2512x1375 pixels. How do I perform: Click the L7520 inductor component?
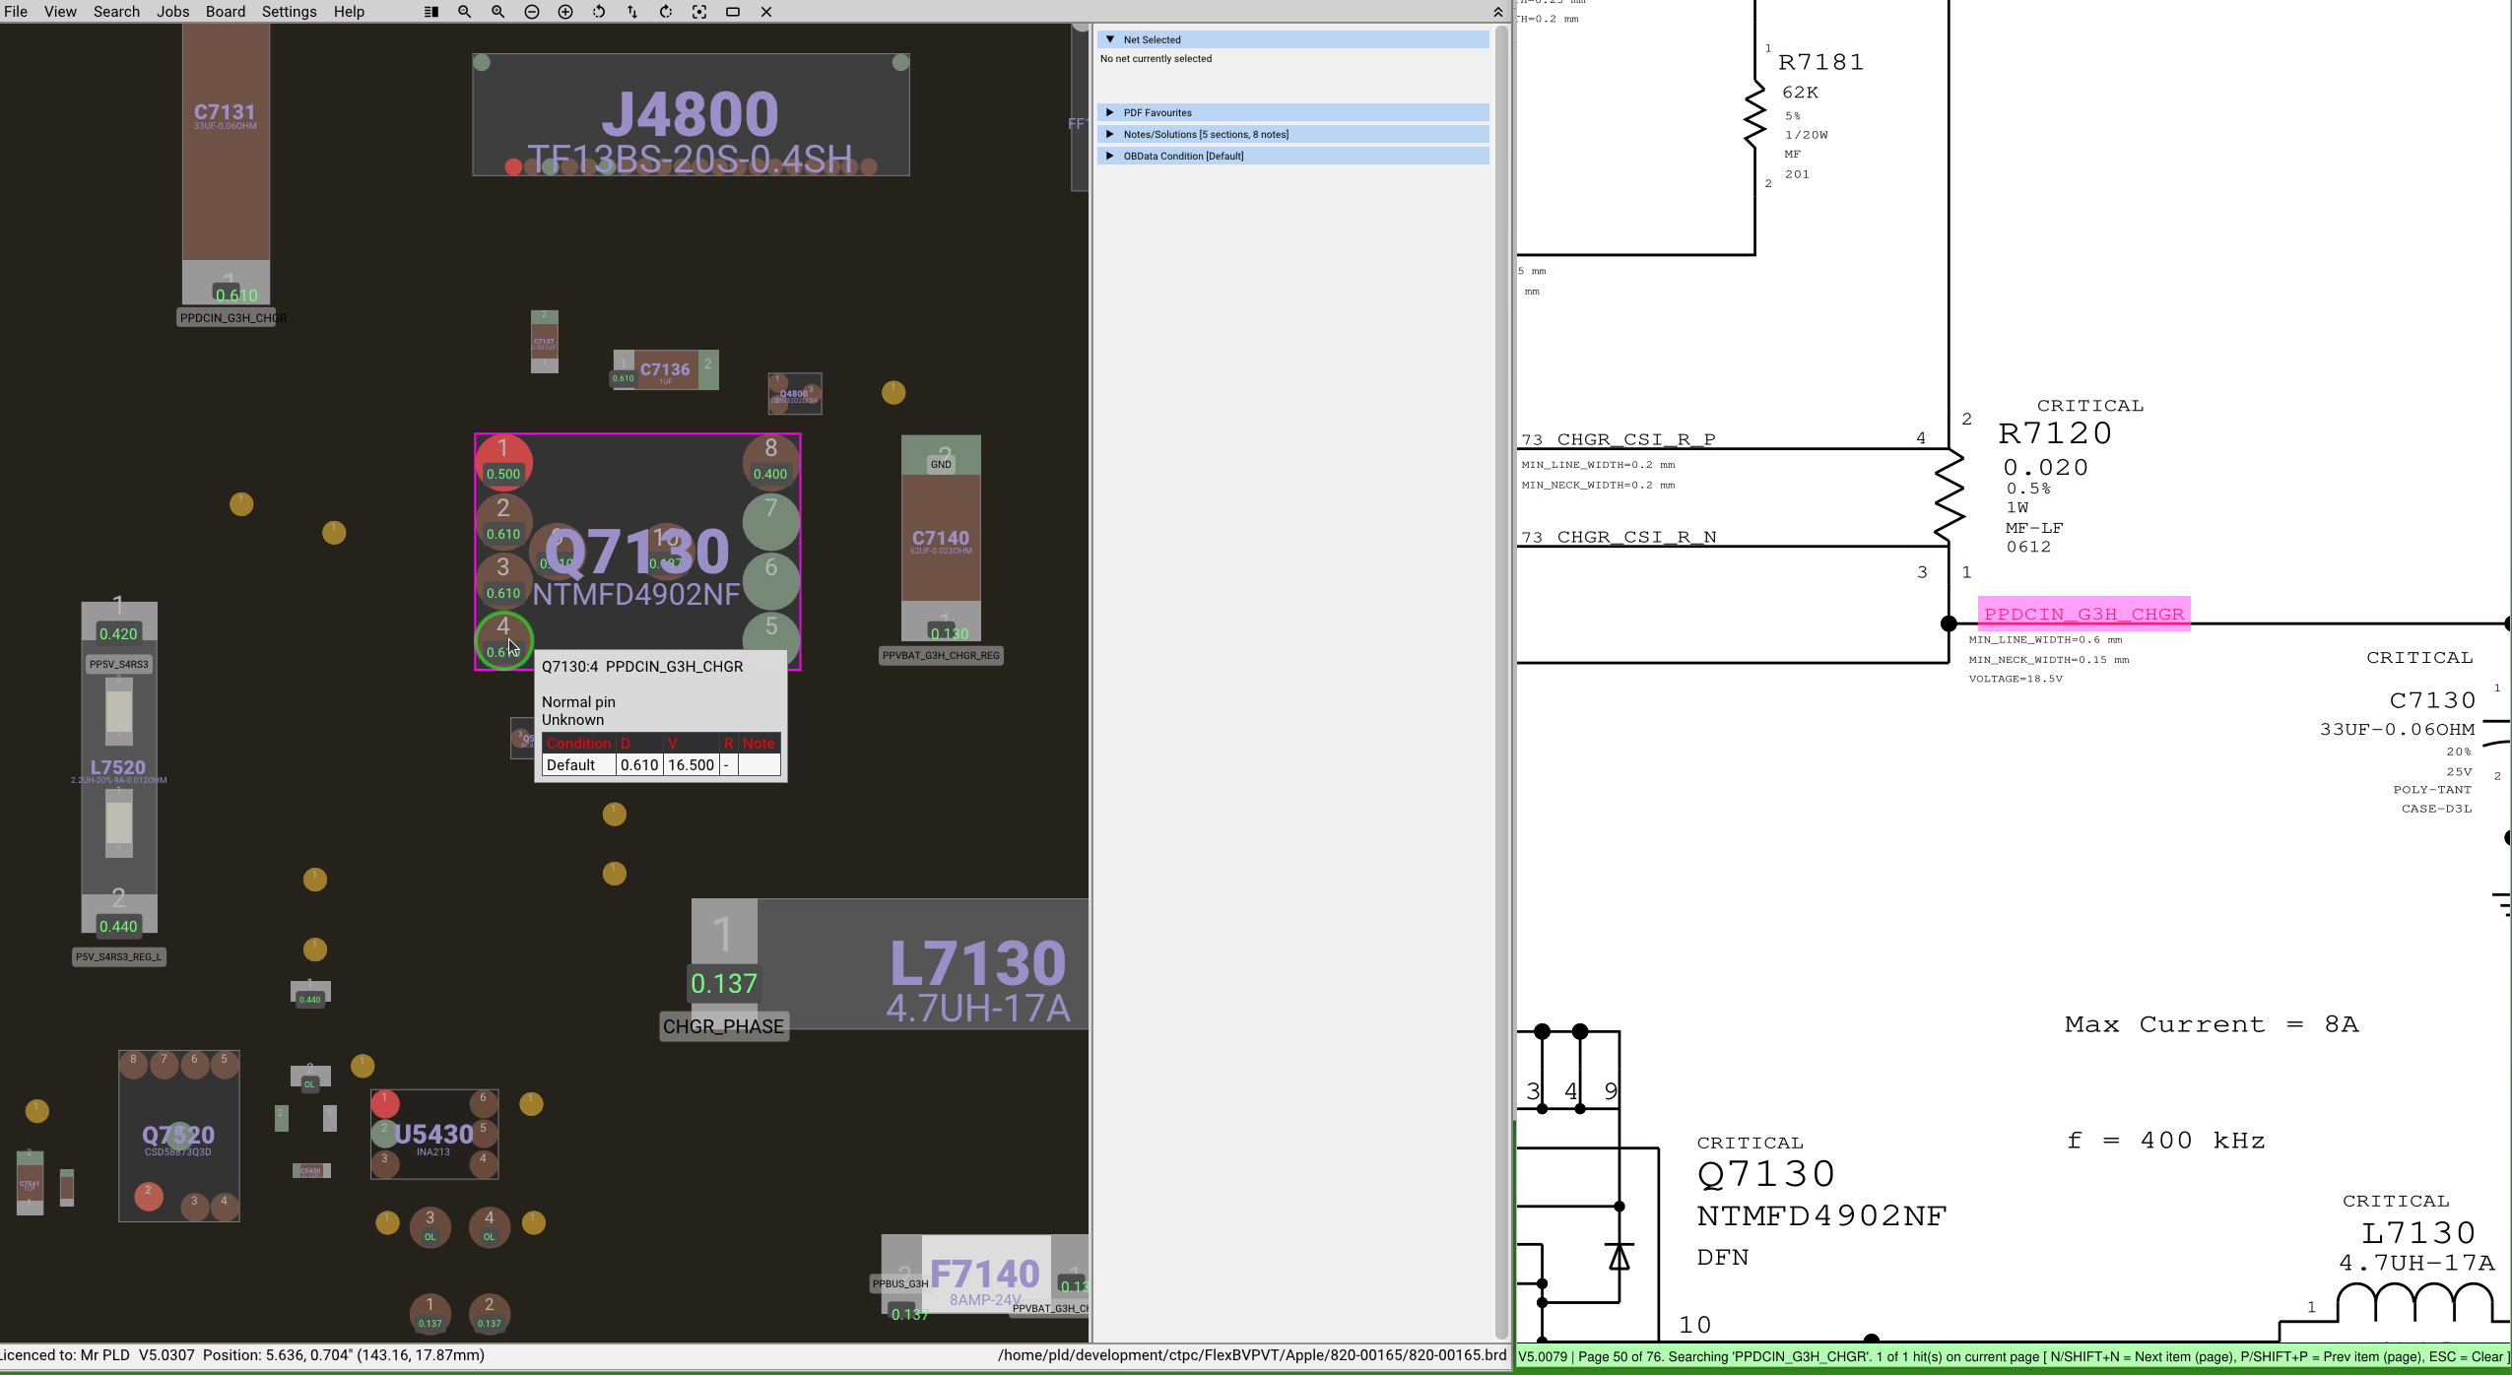[x=118, y=767]
